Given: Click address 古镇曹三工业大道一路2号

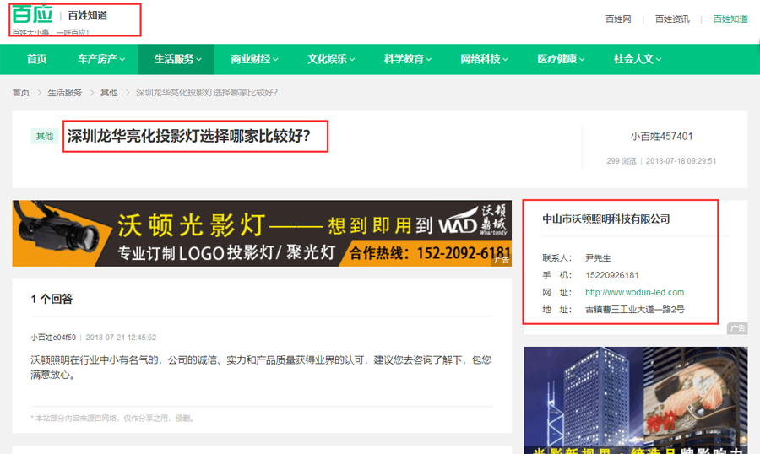Looking at the screenshot, I should [x=634, y=309].
